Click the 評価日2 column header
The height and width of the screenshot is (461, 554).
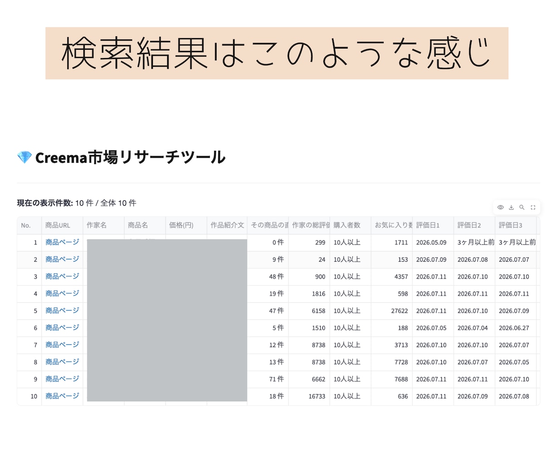[475, 225]
